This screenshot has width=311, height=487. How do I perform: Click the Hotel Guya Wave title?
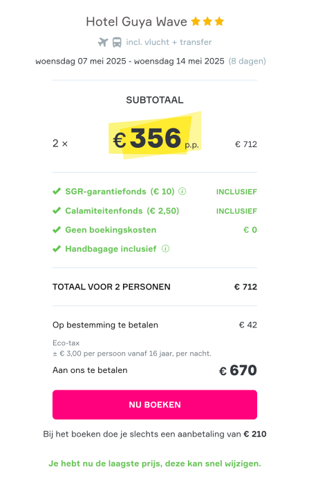136,21
